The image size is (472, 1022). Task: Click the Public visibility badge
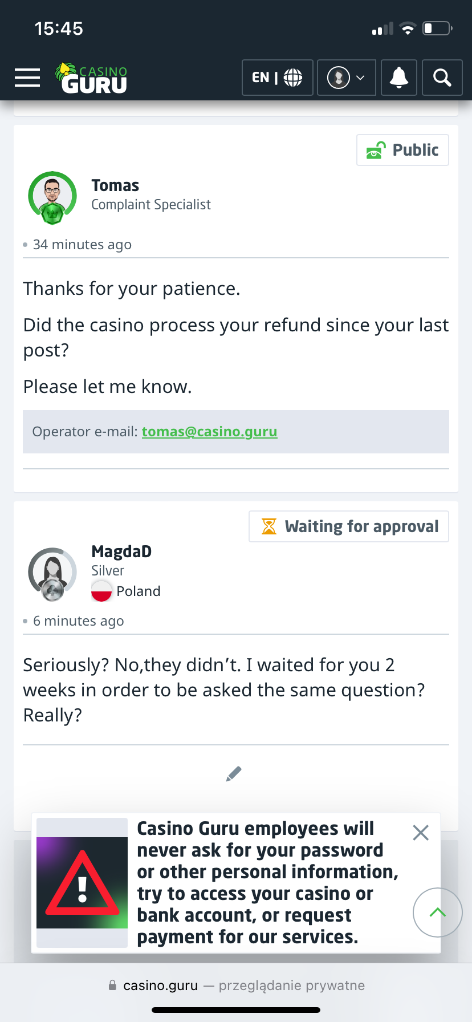402,150
